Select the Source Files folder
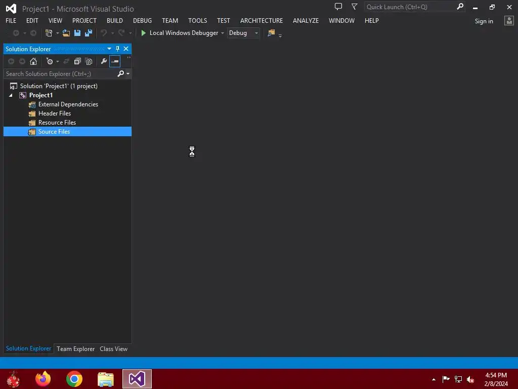The width and height of the screenshot is (518, 389). (x=67, y=132)
